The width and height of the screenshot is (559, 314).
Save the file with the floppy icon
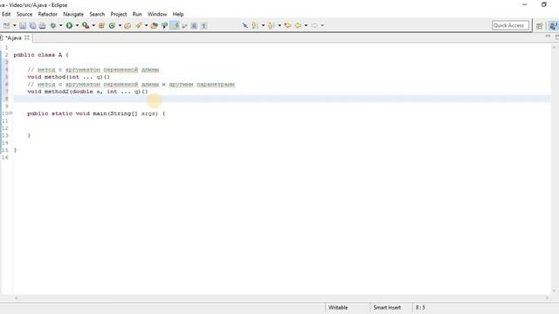coord(23,25)
